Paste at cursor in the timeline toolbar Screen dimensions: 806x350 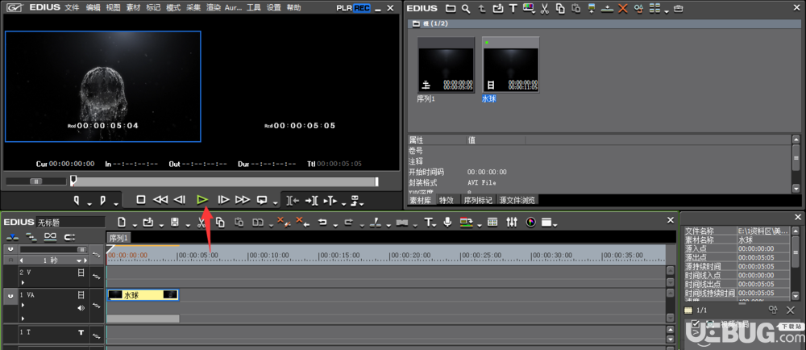[239, 222]
